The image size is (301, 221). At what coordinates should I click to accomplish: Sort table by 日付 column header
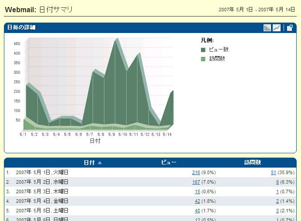tap(89, 163)
